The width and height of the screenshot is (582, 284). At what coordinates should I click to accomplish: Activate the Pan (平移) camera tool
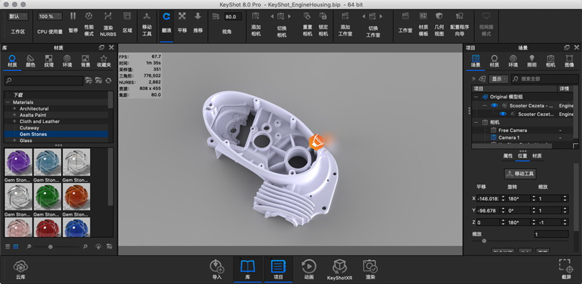[x=182, y=17]
